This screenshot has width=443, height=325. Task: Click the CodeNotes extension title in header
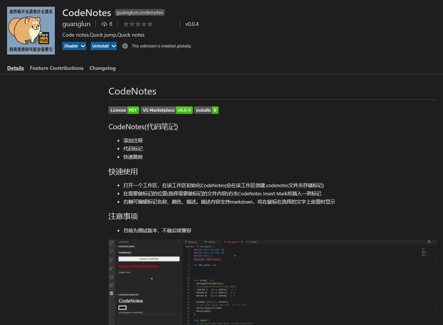pos(87,13)
